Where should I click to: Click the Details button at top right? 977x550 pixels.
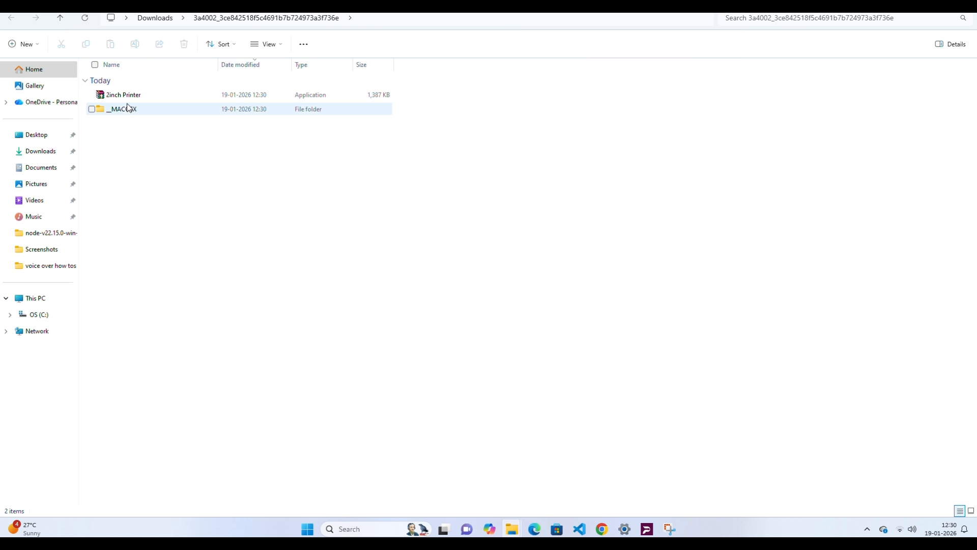tap(951, 44)
